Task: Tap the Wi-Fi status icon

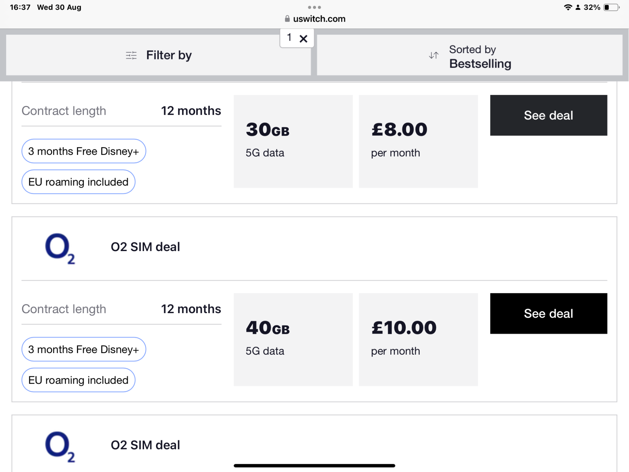Action: (x=568, y=7)
